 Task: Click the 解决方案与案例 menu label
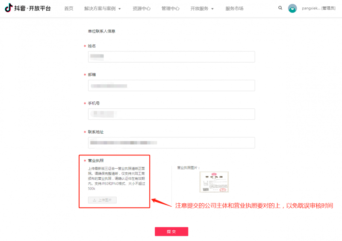[100, 9]
